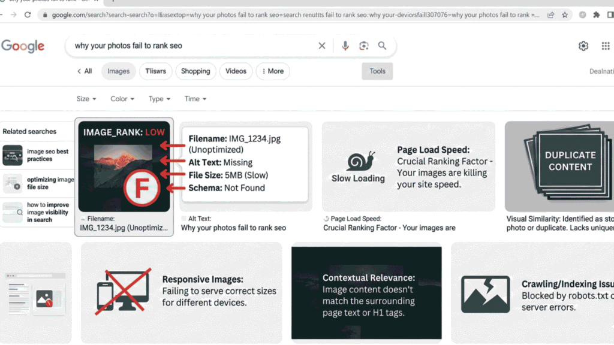
Task: Open the More search categories menu
Action: click(273, 71)
